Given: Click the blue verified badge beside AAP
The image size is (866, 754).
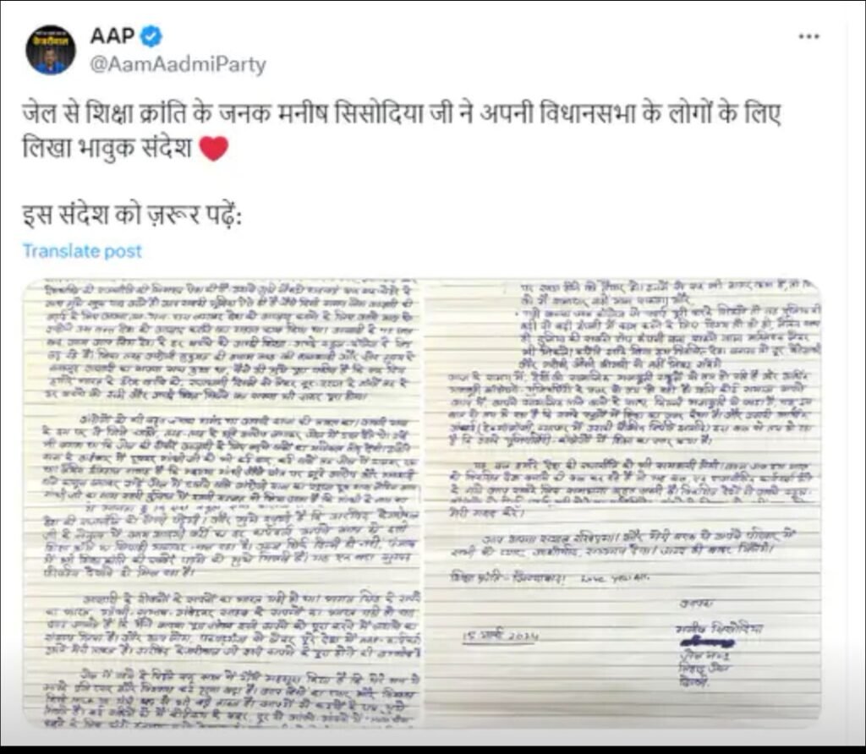Looking at the screenshot, I should 151,36.
